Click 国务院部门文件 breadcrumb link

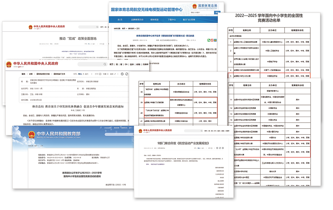click(x=59, y=74)
